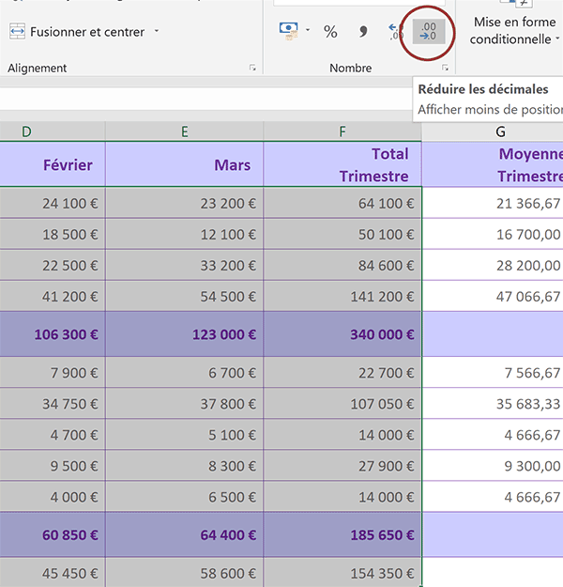Screen dimensions: 563x587
Task: Select column F header
Action: click(342, 131)
